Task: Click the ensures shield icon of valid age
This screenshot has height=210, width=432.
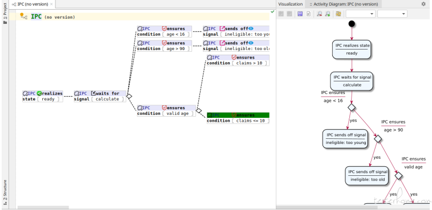Action: point(164,108)
